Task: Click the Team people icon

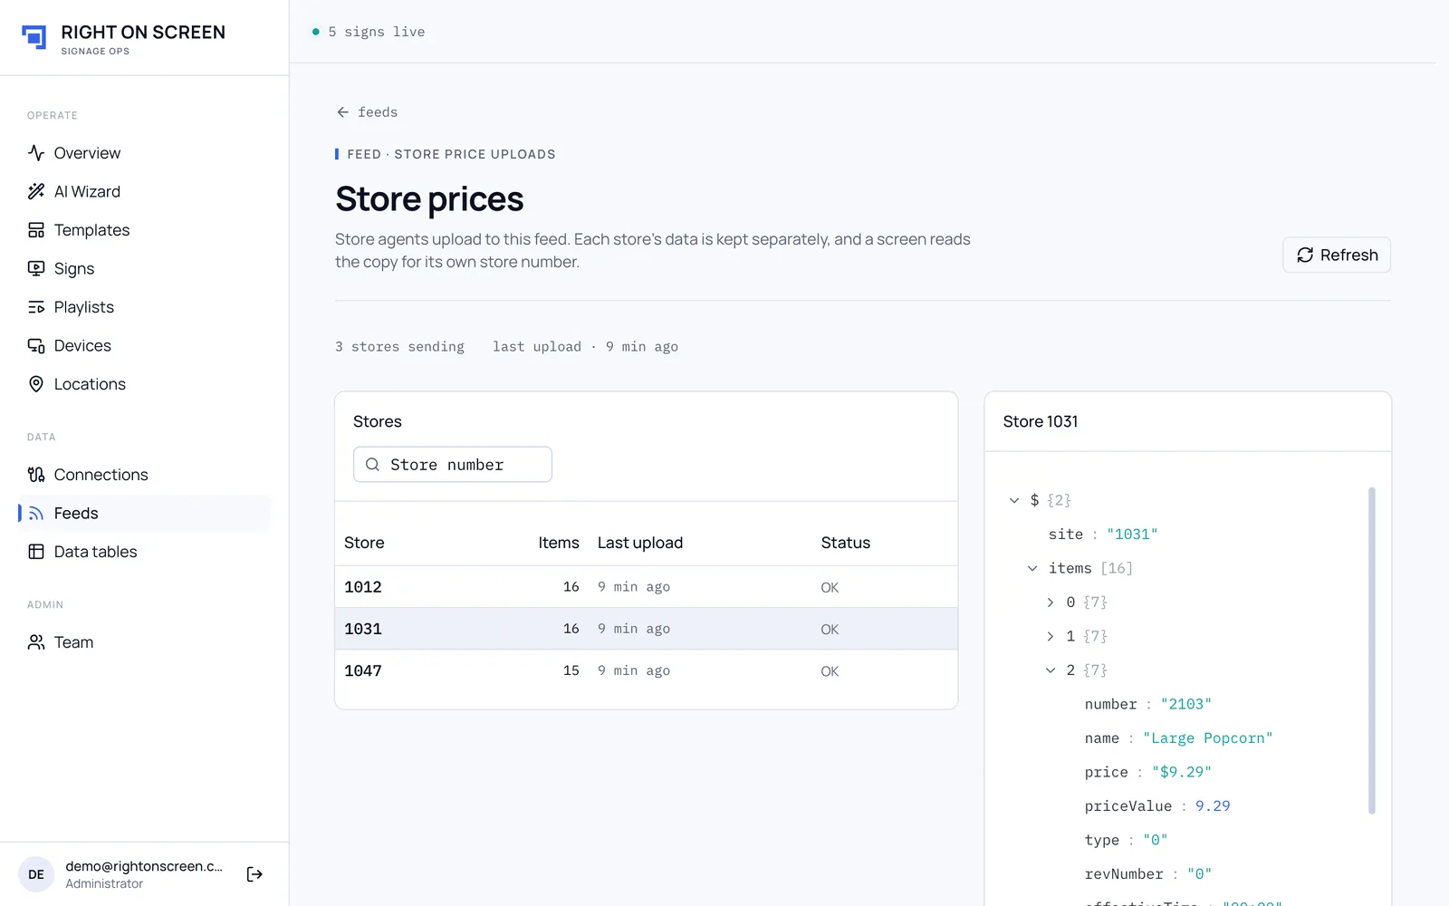Action: [36, 642]
